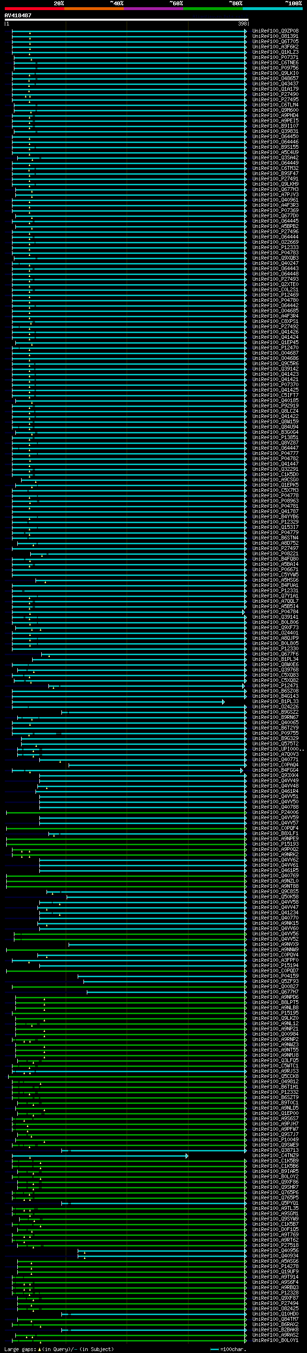
Task: Click the 'Large gaps:' legend text
Action: tap(21, 1349)
